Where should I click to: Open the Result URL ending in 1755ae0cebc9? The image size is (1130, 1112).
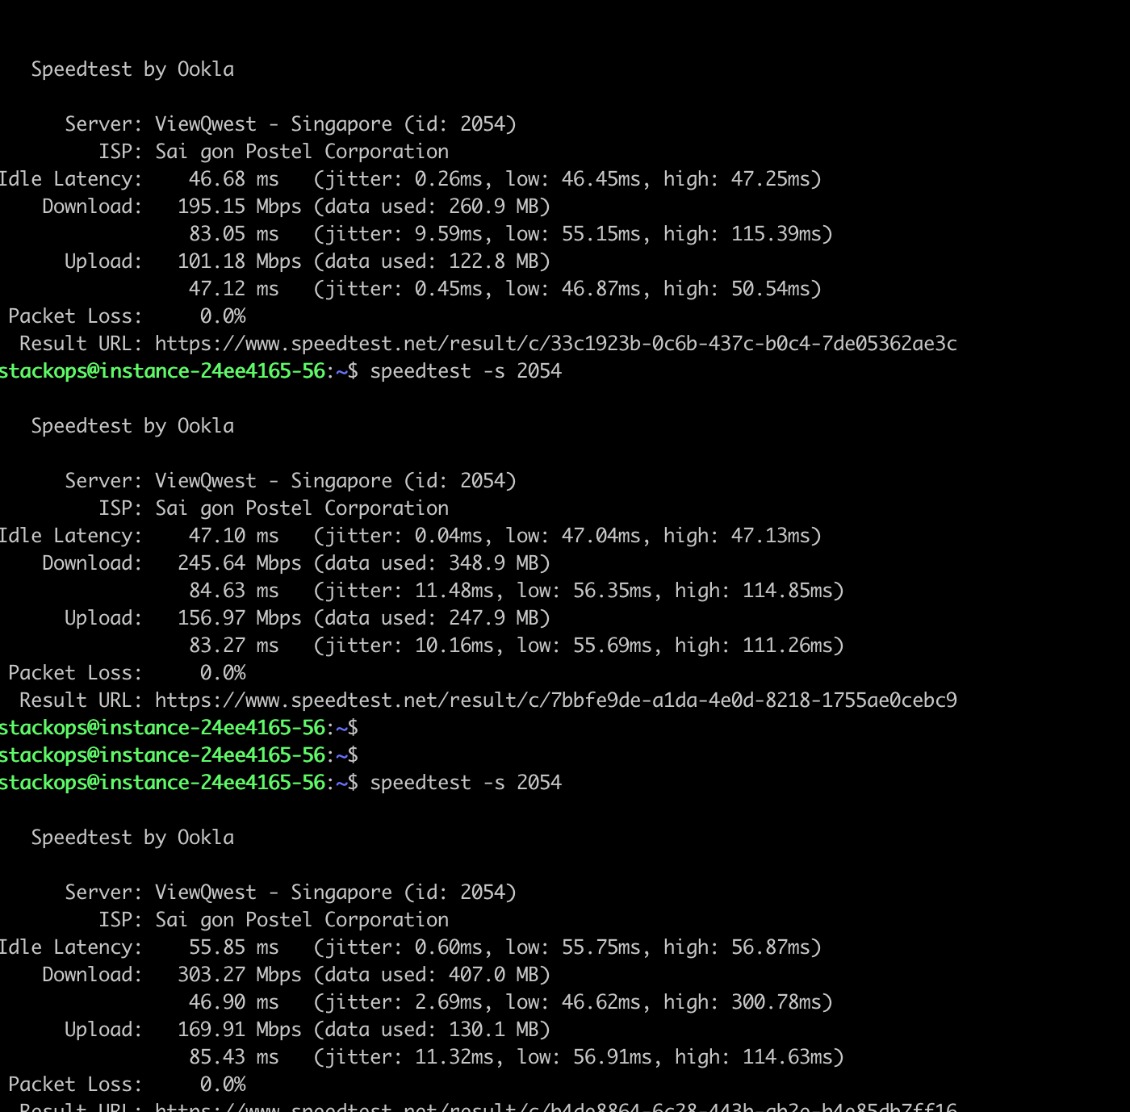[555, 700]
